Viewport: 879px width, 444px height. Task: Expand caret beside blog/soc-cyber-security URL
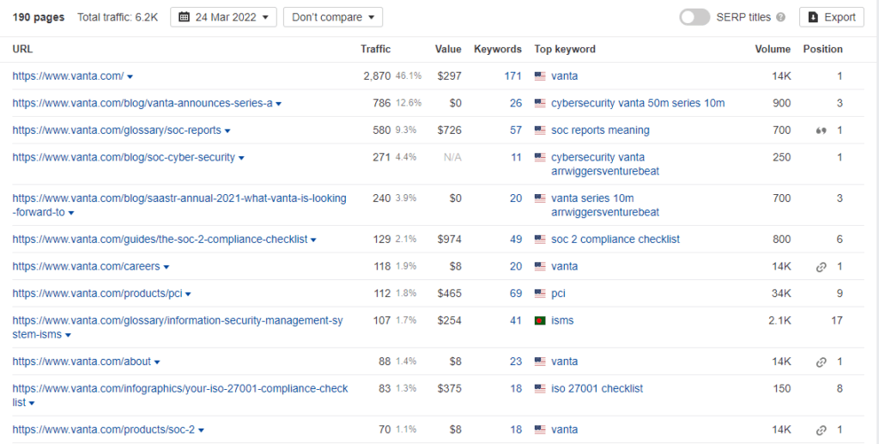click(x=241, y=158)
